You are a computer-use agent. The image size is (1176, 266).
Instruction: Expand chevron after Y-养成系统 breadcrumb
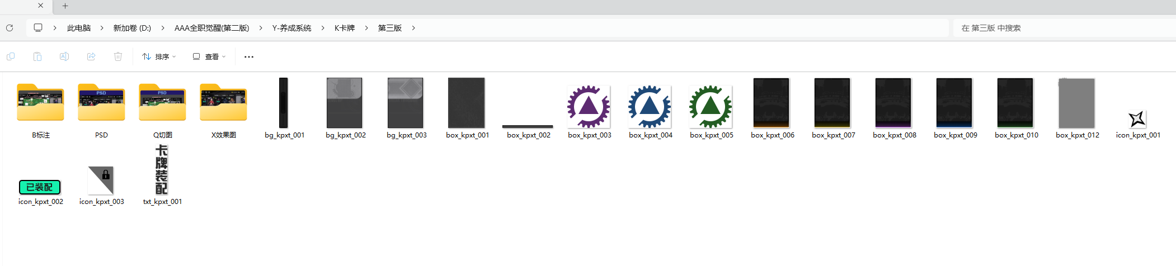click(322, 27)
